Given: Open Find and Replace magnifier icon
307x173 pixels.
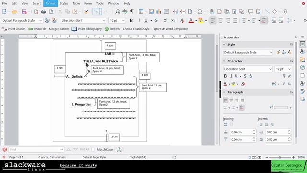Looking at the screenshot, I should tap(118, 12).
